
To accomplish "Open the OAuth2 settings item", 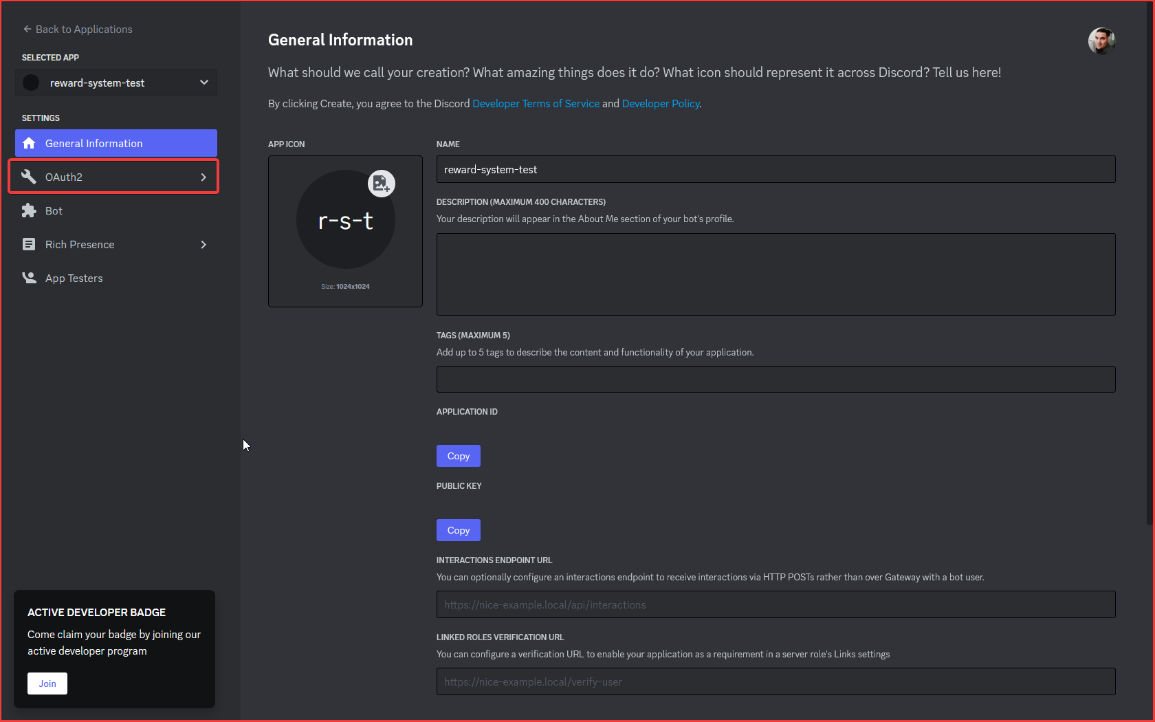I will click(x=113, y=177).
